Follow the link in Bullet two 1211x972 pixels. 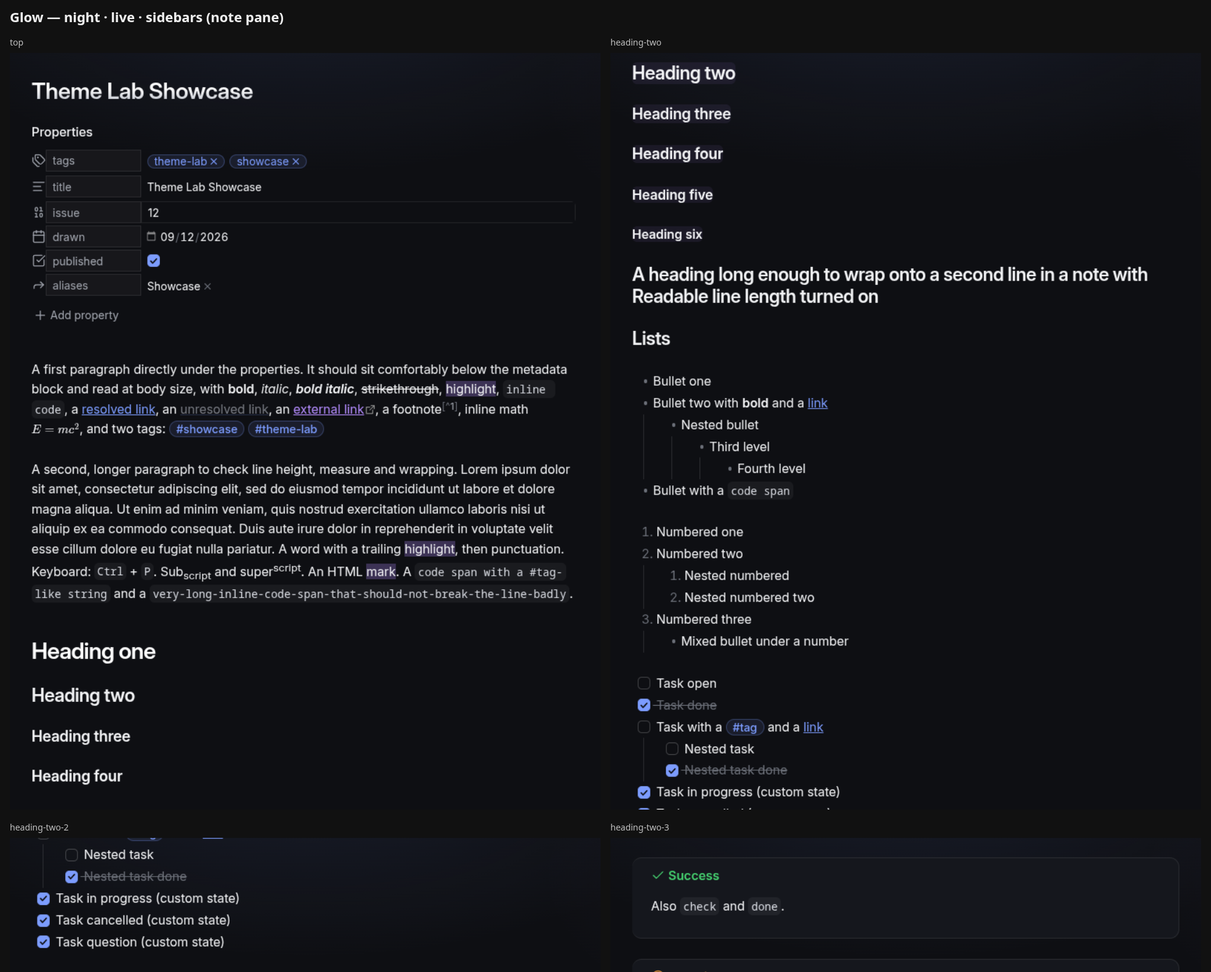[x=817, y=403]
